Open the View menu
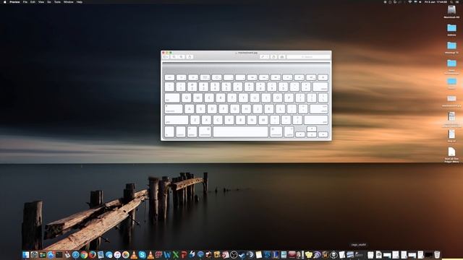Image resolution: width=463 pixels, height=260 pixels. (x=41, y=1)
